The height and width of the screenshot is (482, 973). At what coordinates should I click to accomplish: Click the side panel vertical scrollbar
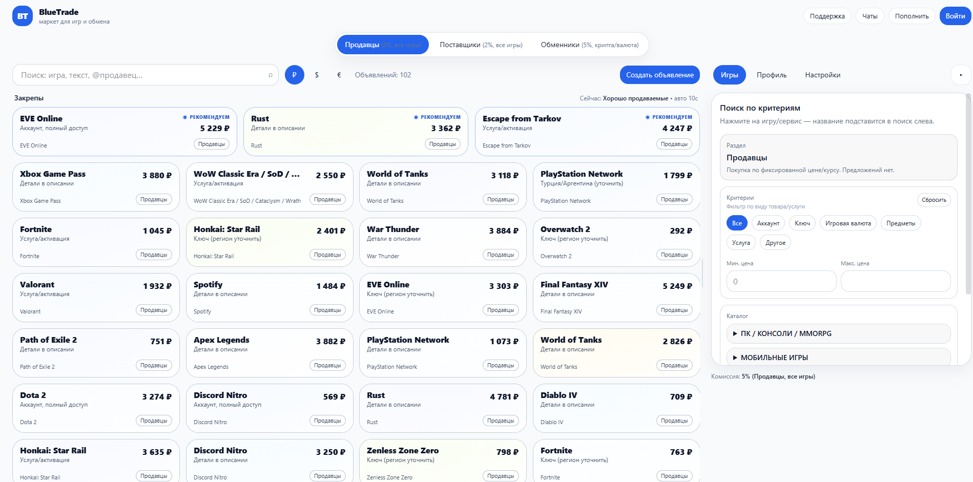968,195
